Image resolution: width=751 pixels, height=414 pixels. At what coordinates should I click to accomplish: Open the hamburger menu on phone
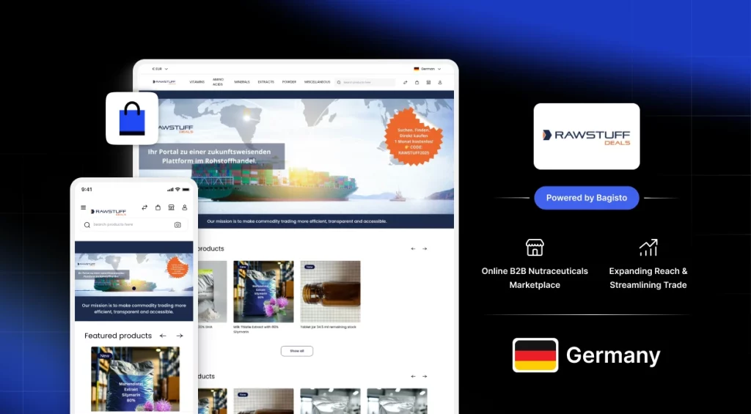[x=84, y=207]
